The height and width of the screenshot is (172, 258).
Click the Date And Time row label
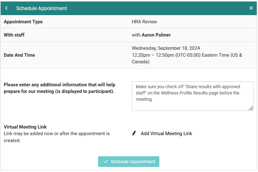point(19,55)
